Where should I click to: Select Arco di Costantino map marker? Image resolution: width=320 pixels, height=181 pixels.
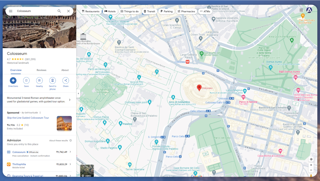coord(173,97)
